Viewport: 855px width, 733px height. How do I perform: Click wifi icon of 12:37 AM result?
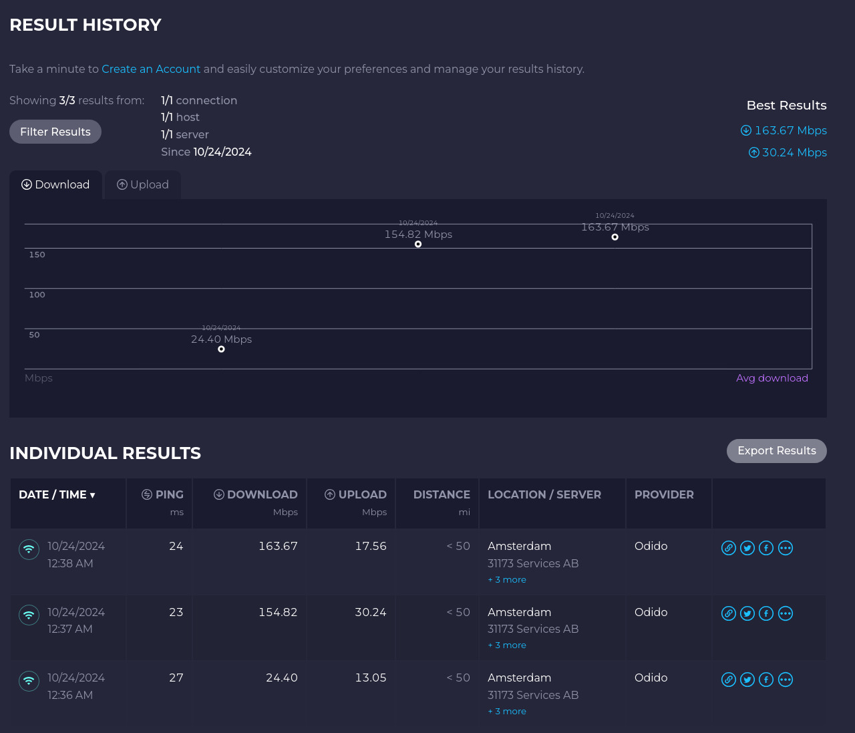(x=29, y=615)
